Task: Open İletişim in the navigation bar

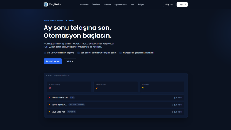Action: pos(141,5)
